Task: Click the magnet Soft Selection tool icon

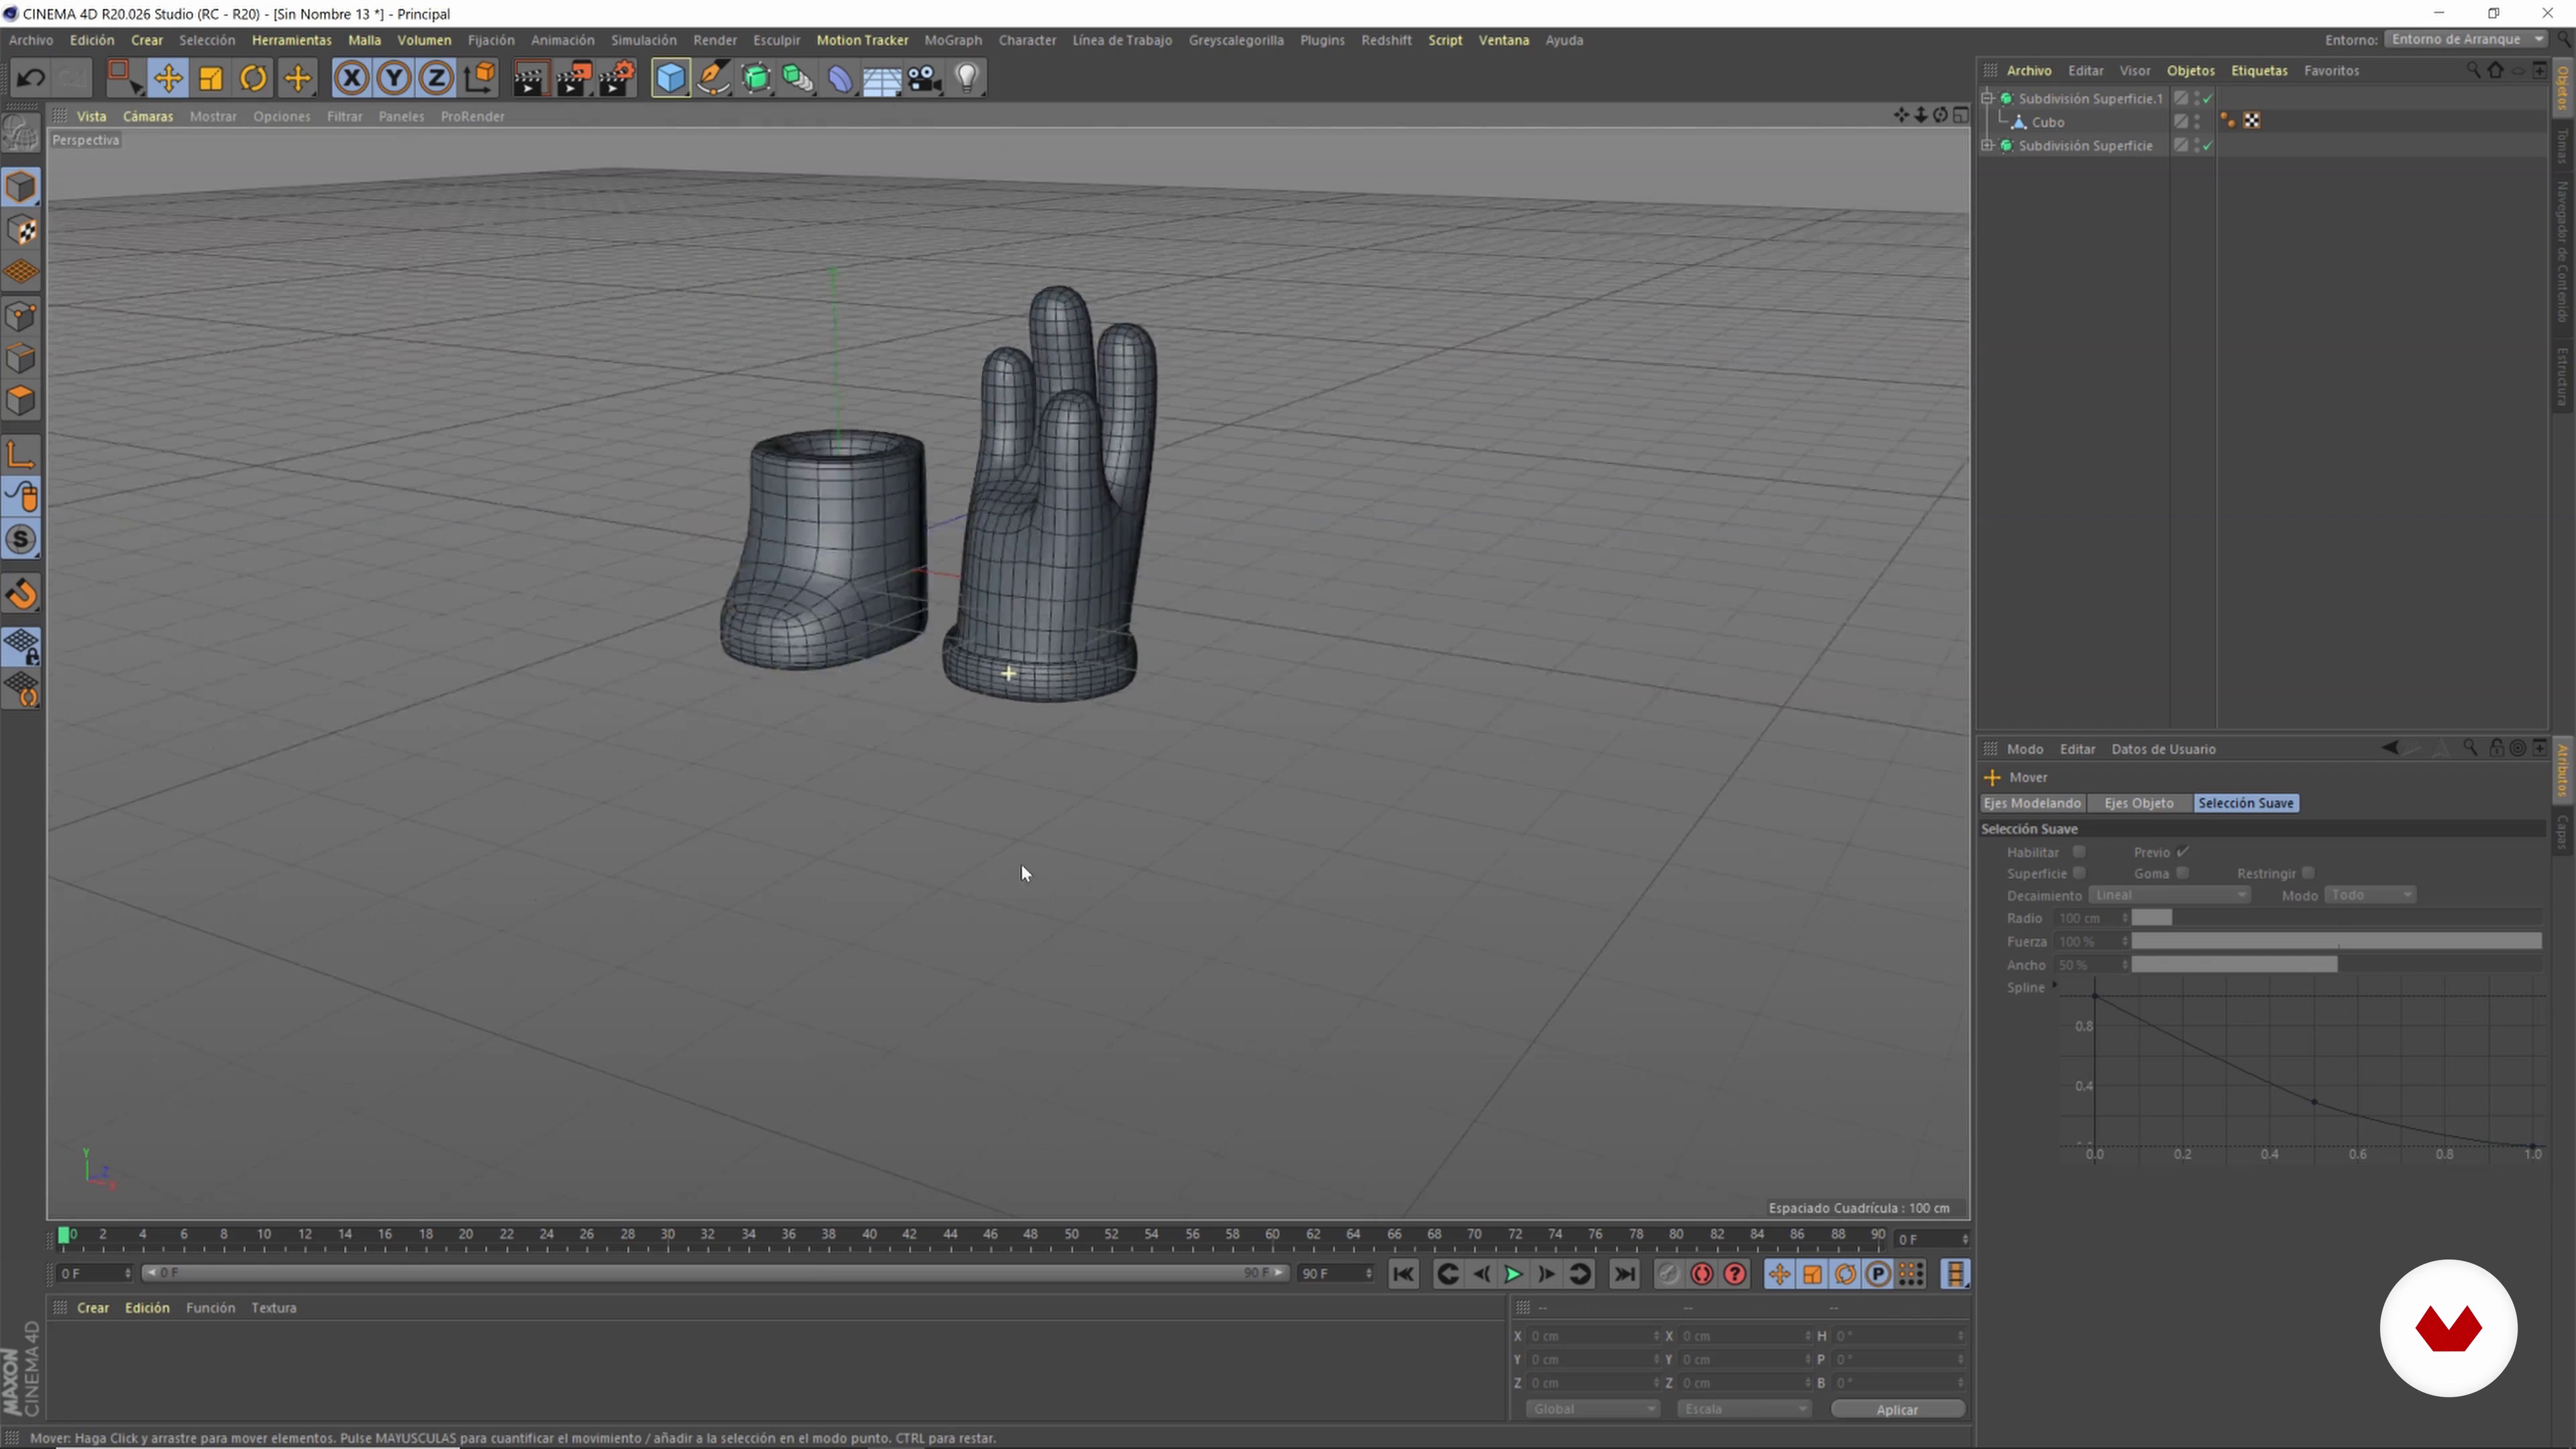Action: [x=21, y=594]
